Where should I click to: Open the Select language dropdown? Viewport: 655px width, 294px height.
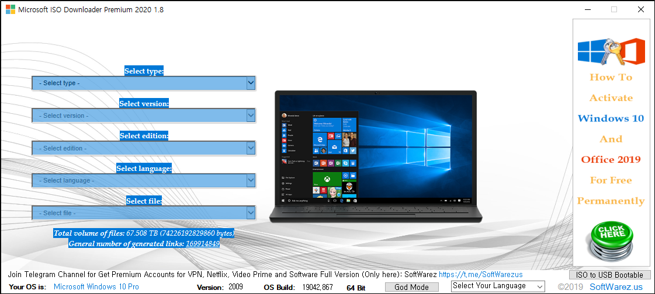pyautogui.click(x=143, y=181)
